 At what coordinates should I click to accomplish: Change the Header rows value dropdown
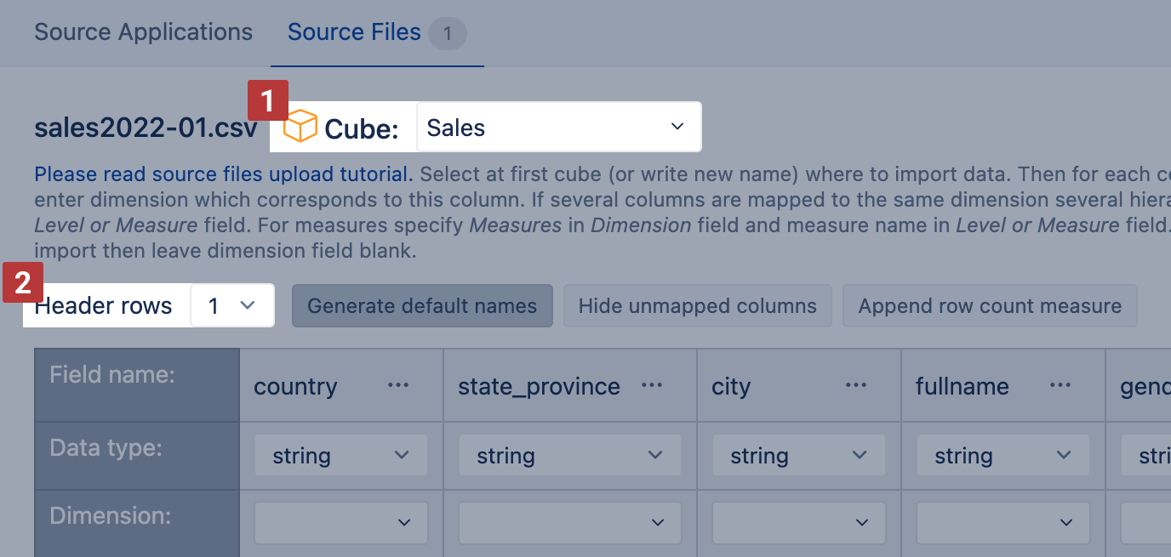tap(231, 304)
